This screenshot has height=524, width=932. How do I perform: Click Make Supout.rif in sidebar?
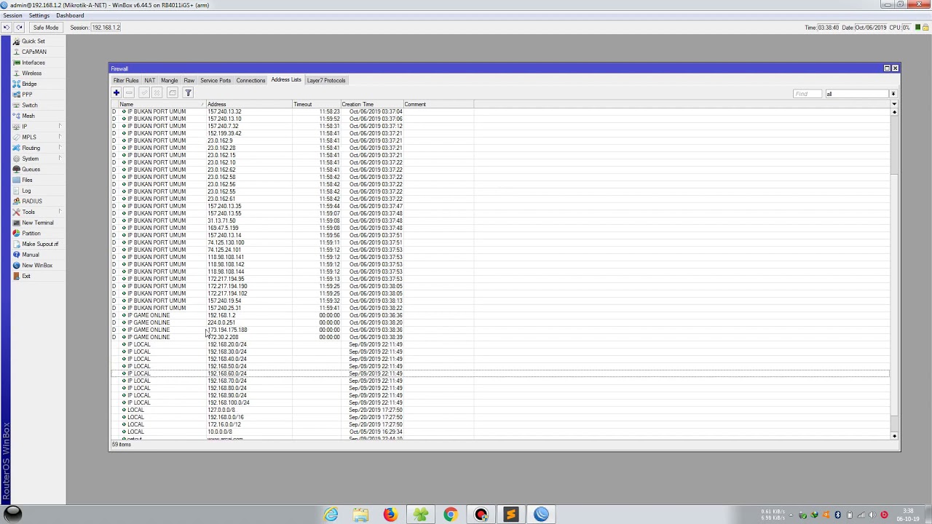[39, 245]
